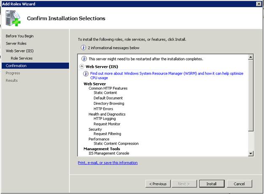Click the Install button
Image resolution: width=264 pixels, height=194 pixels.
click(212, 184)
